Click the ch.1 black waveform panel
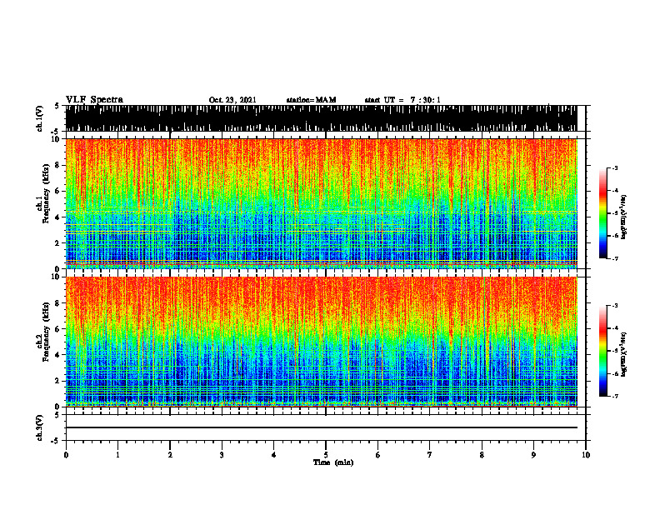 (321, 118)
